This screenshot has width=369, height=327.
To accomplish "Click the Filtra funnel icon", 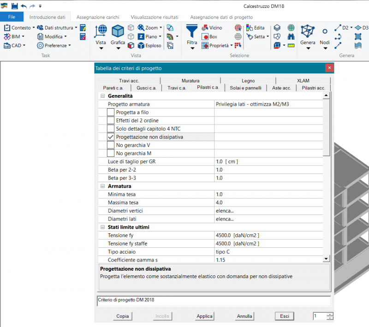I will (x=192, y=31).
